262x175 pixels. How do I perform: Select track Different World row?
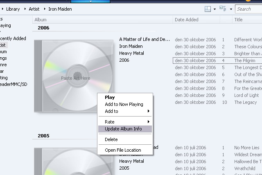point(217,40)
